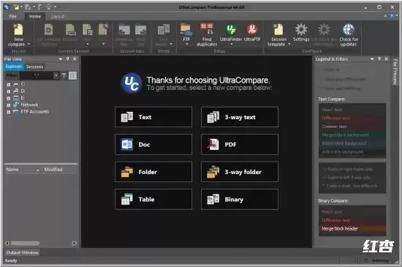
Task: Click the help question mark icon
Action: pyautogui.click(x=392, y=16)
